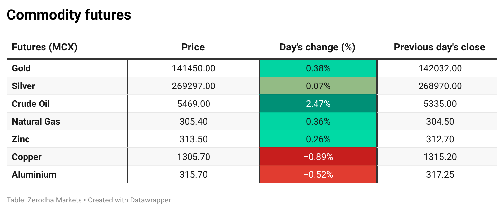Viewport: 504px width, 211px height.
Task: Select Copper's red −0.89% change cell
Action: pyautogui.click(x=318, y=157)
